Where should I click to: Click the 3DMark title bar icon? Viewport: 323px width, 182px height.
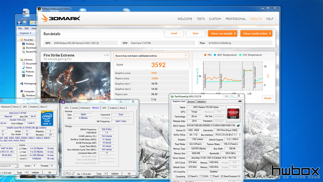click(x=39, y=9)
